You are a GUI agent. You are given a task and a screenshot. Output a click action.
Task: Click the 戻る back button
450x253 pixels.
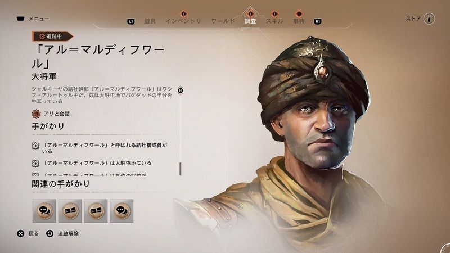coord(28,233)
